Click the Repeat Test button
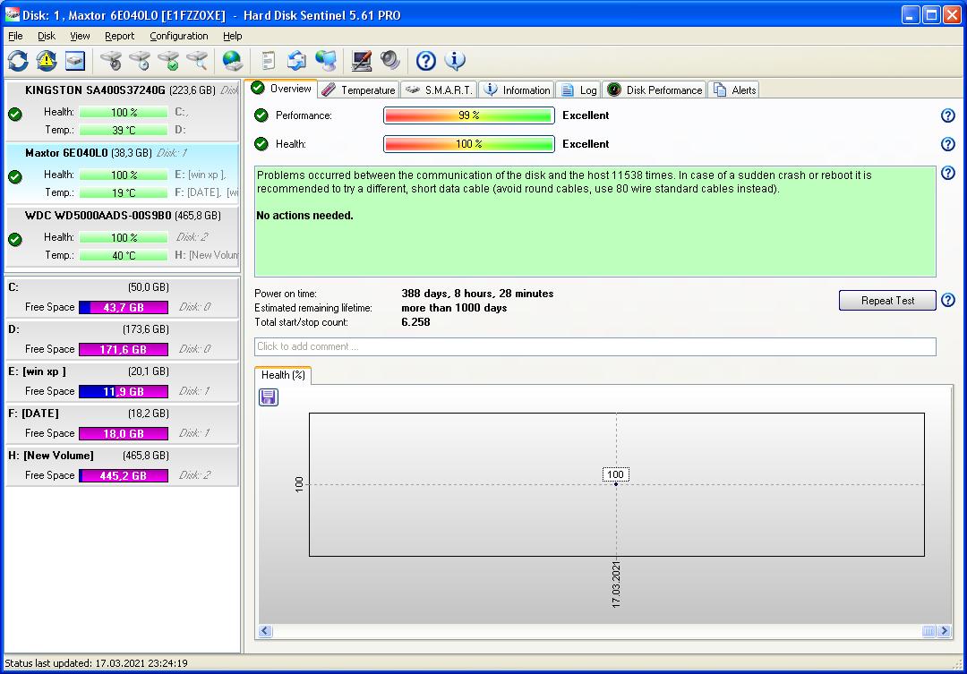Image resolution: width=967 pixels, height=674 pixels. point(887,301)
